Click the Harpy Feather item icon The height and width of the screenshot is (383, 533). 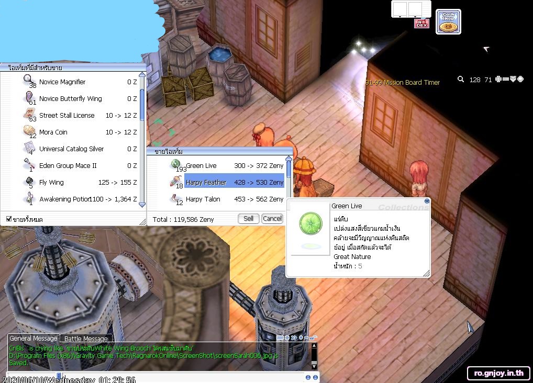pos(176,182)
